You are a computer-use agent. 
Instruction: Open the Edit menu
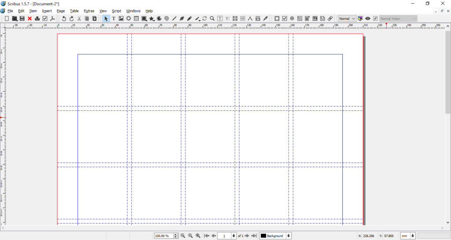point(21,11)
